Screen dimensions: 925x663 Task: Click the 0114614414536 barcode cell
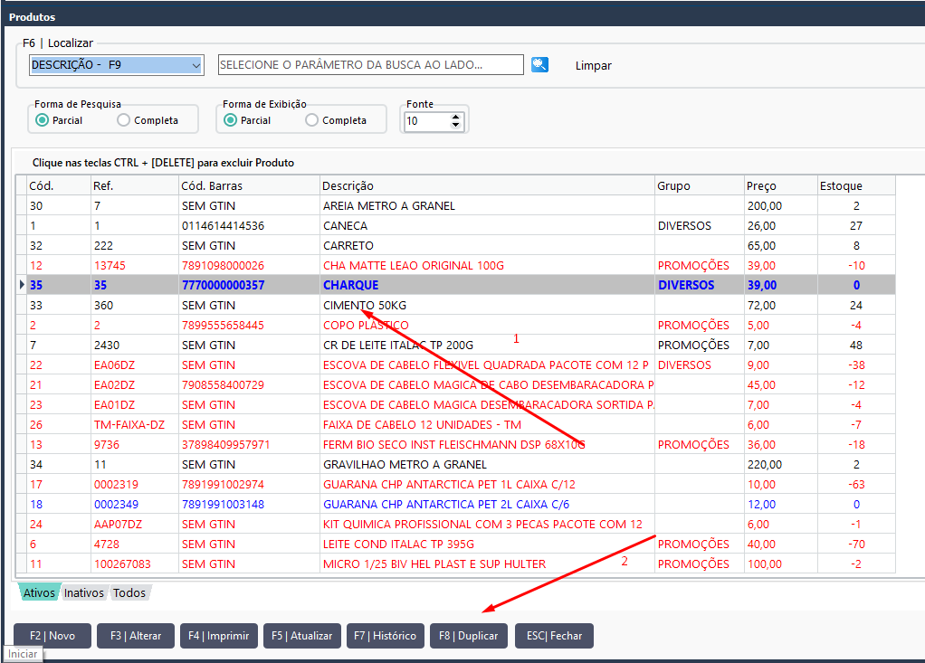249,226
